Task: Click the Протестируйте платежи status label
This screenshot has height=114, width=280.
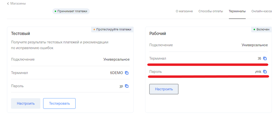Action: coord(112,30)
